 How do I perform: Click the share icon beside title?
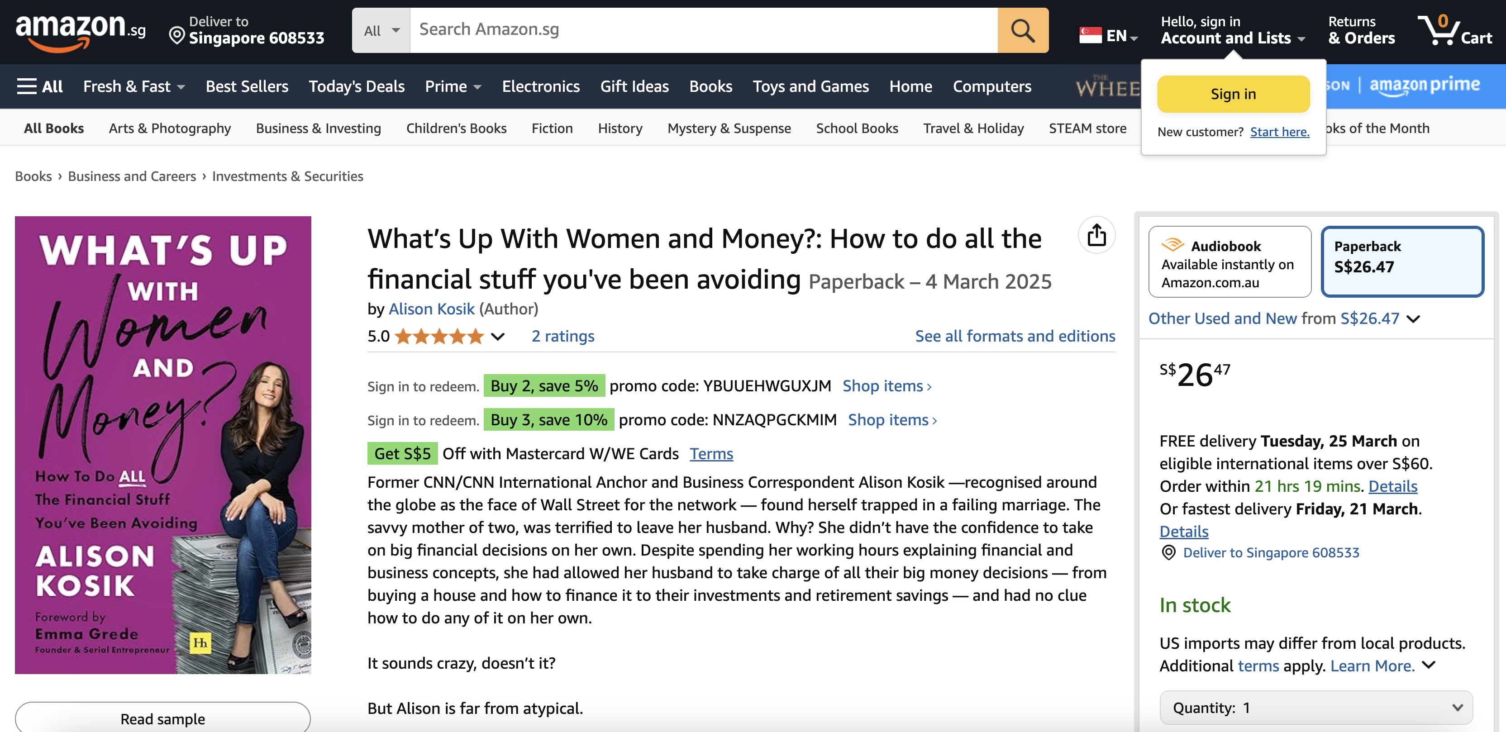coord(1096,235)
